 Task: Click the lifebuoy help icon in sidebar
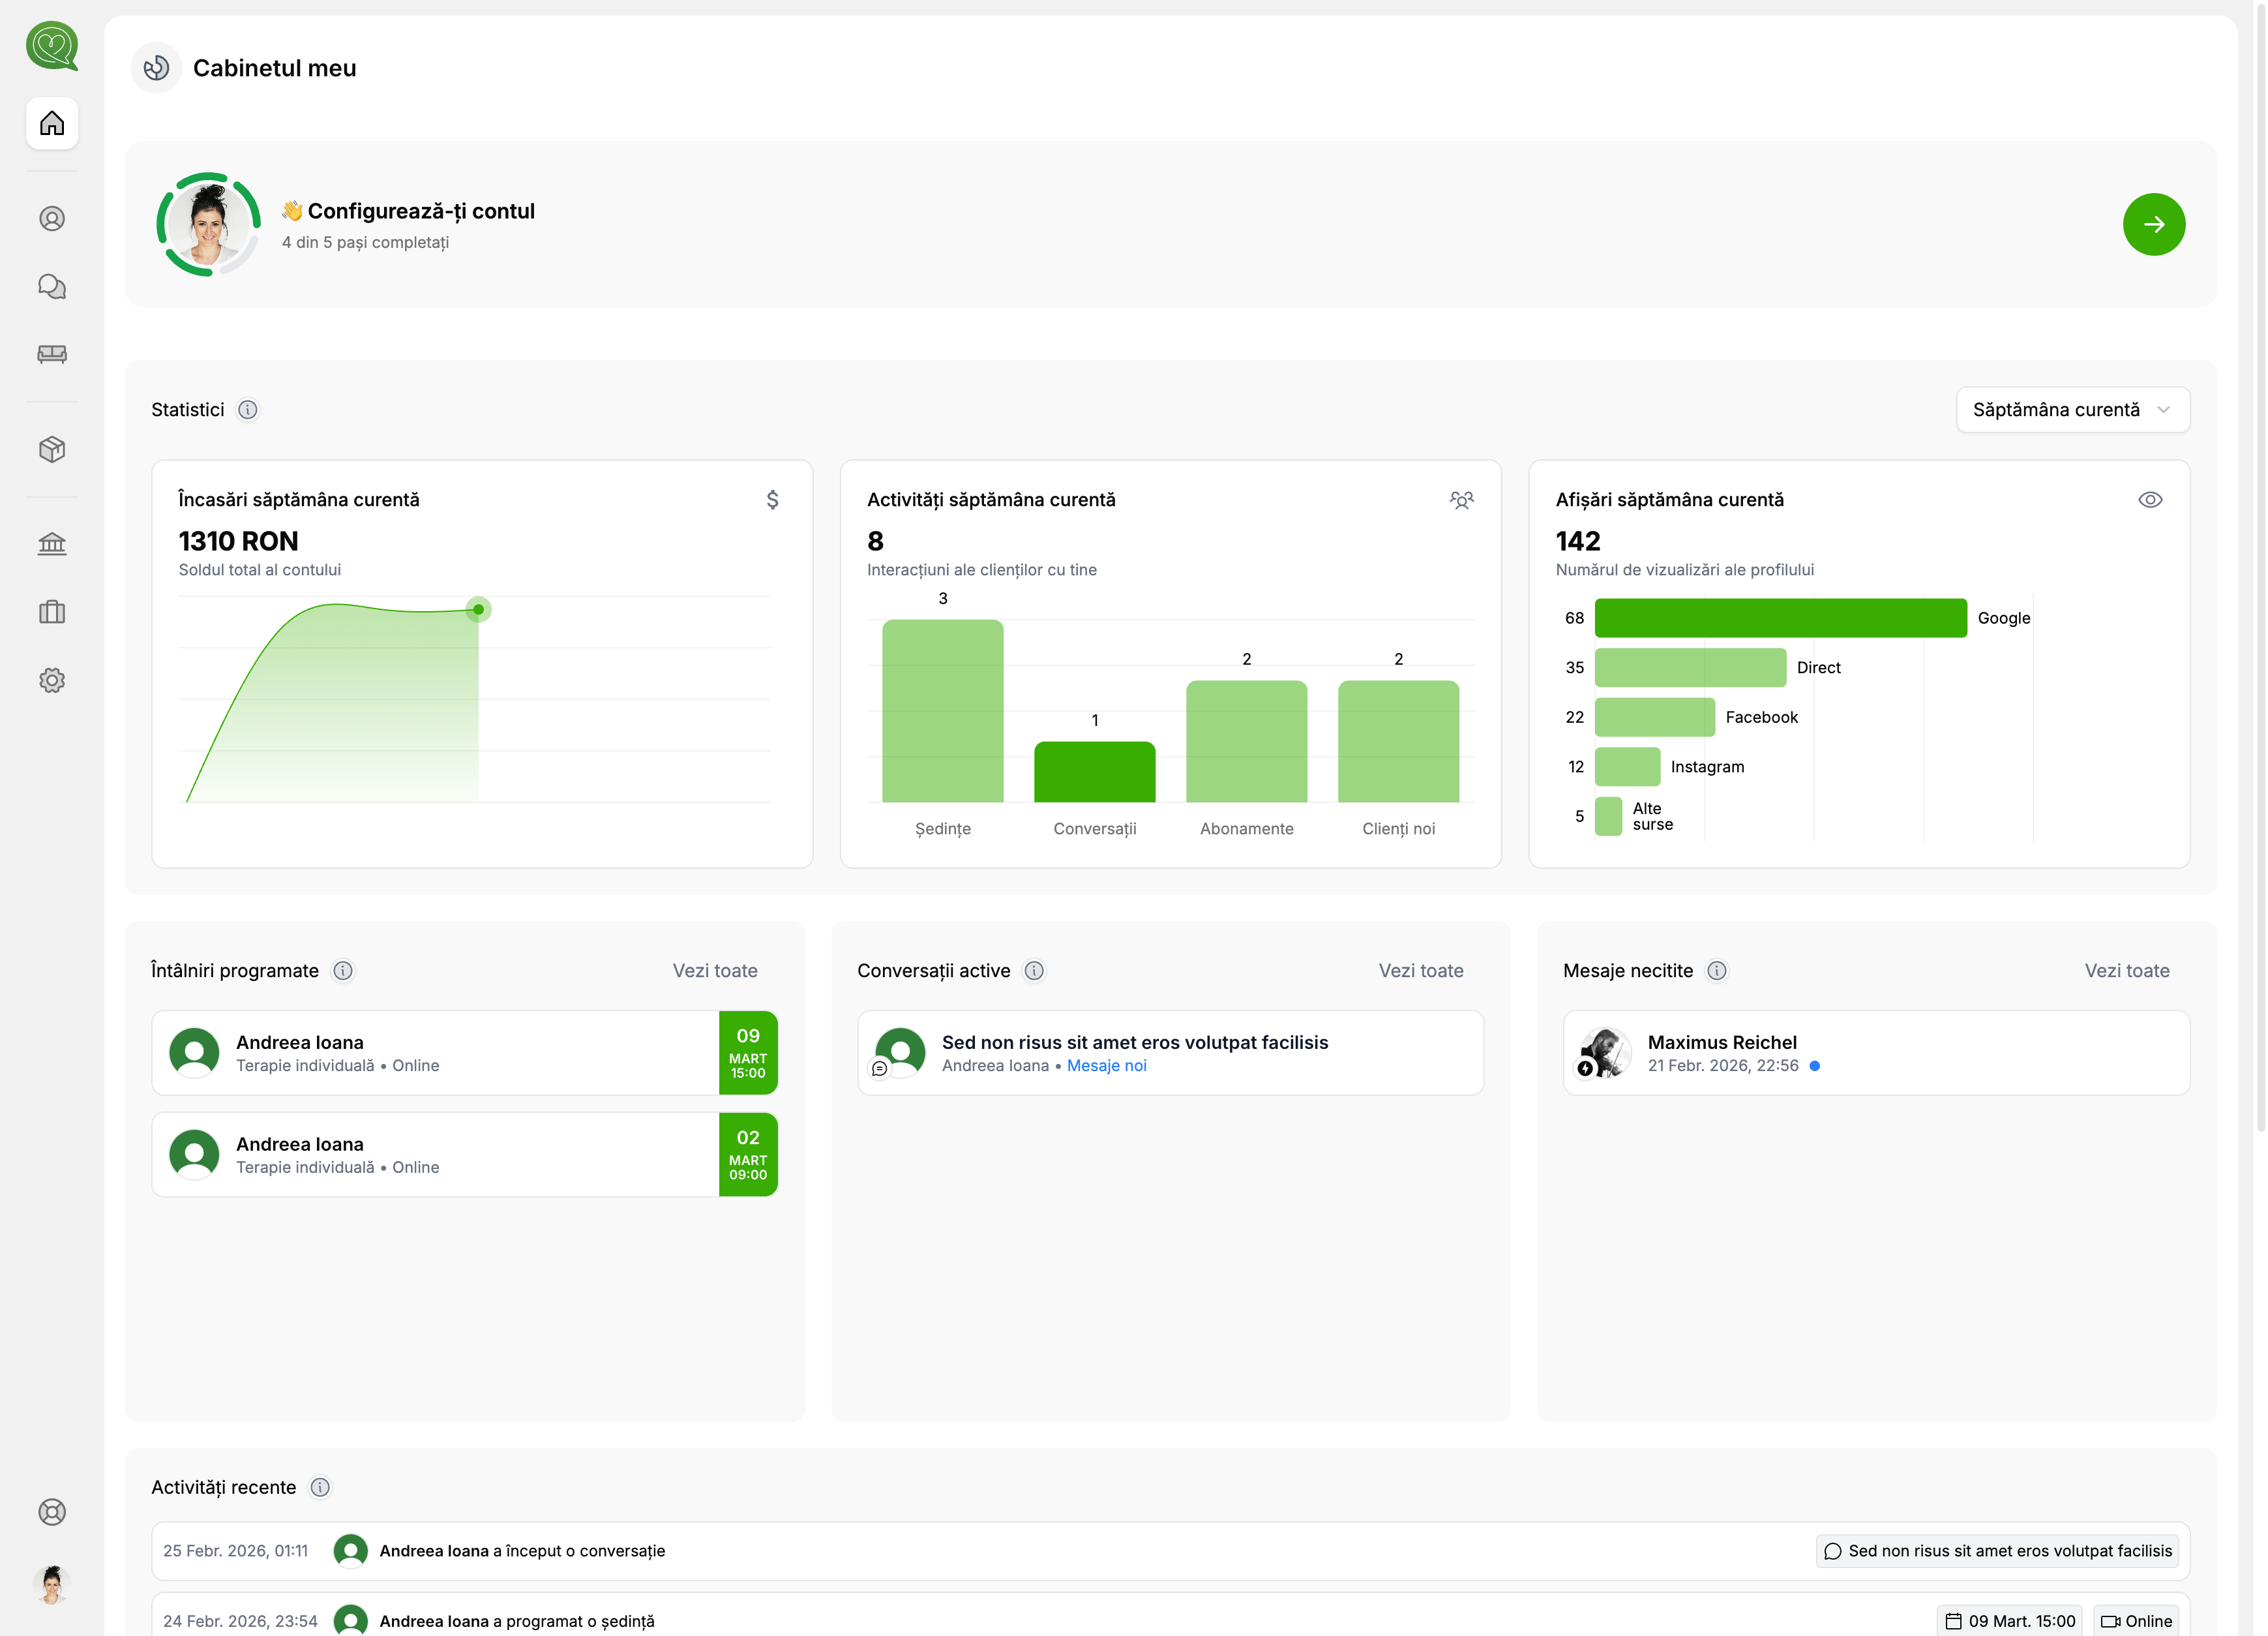click(x=52, y=1511)
